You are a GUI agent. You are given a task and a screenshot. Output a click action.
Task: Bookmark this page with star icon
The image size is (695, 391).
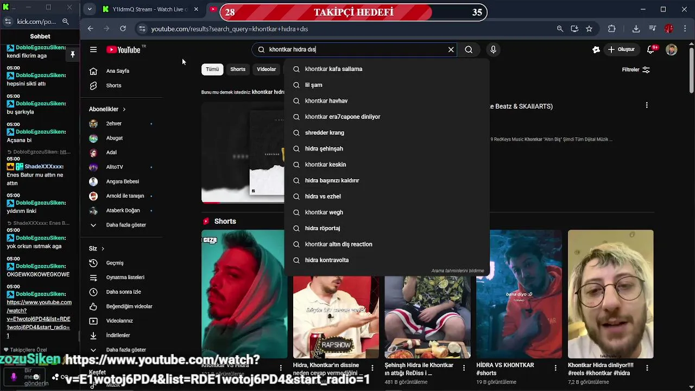click(x=589, y=29)
